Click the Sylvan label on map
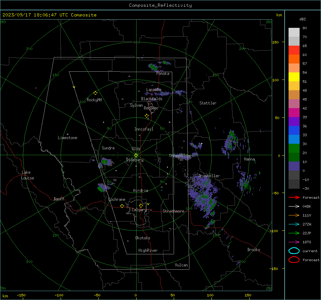This screenshot has height=300, width=321. [x=136, y=105]
